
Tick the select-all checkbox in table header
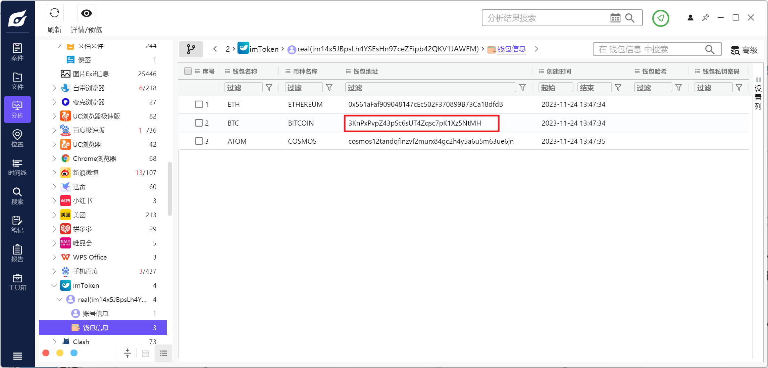pos(188,71)
